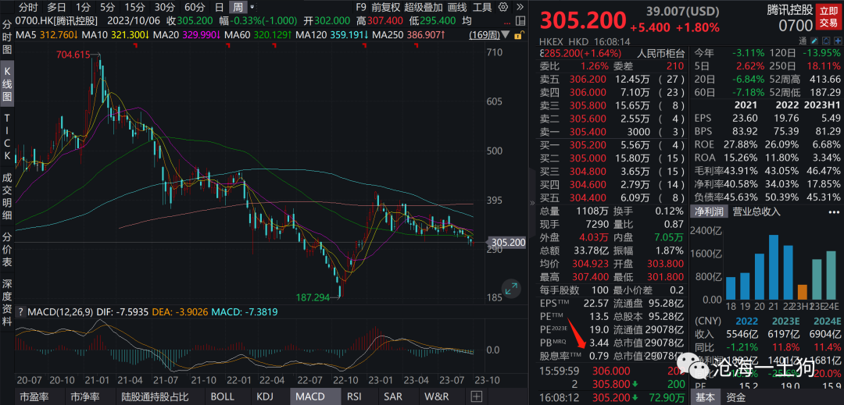844x405 pixels.
Task: Click the 通 Stock Connect badge
Action: pyautogui.click(x=802, y=41)
